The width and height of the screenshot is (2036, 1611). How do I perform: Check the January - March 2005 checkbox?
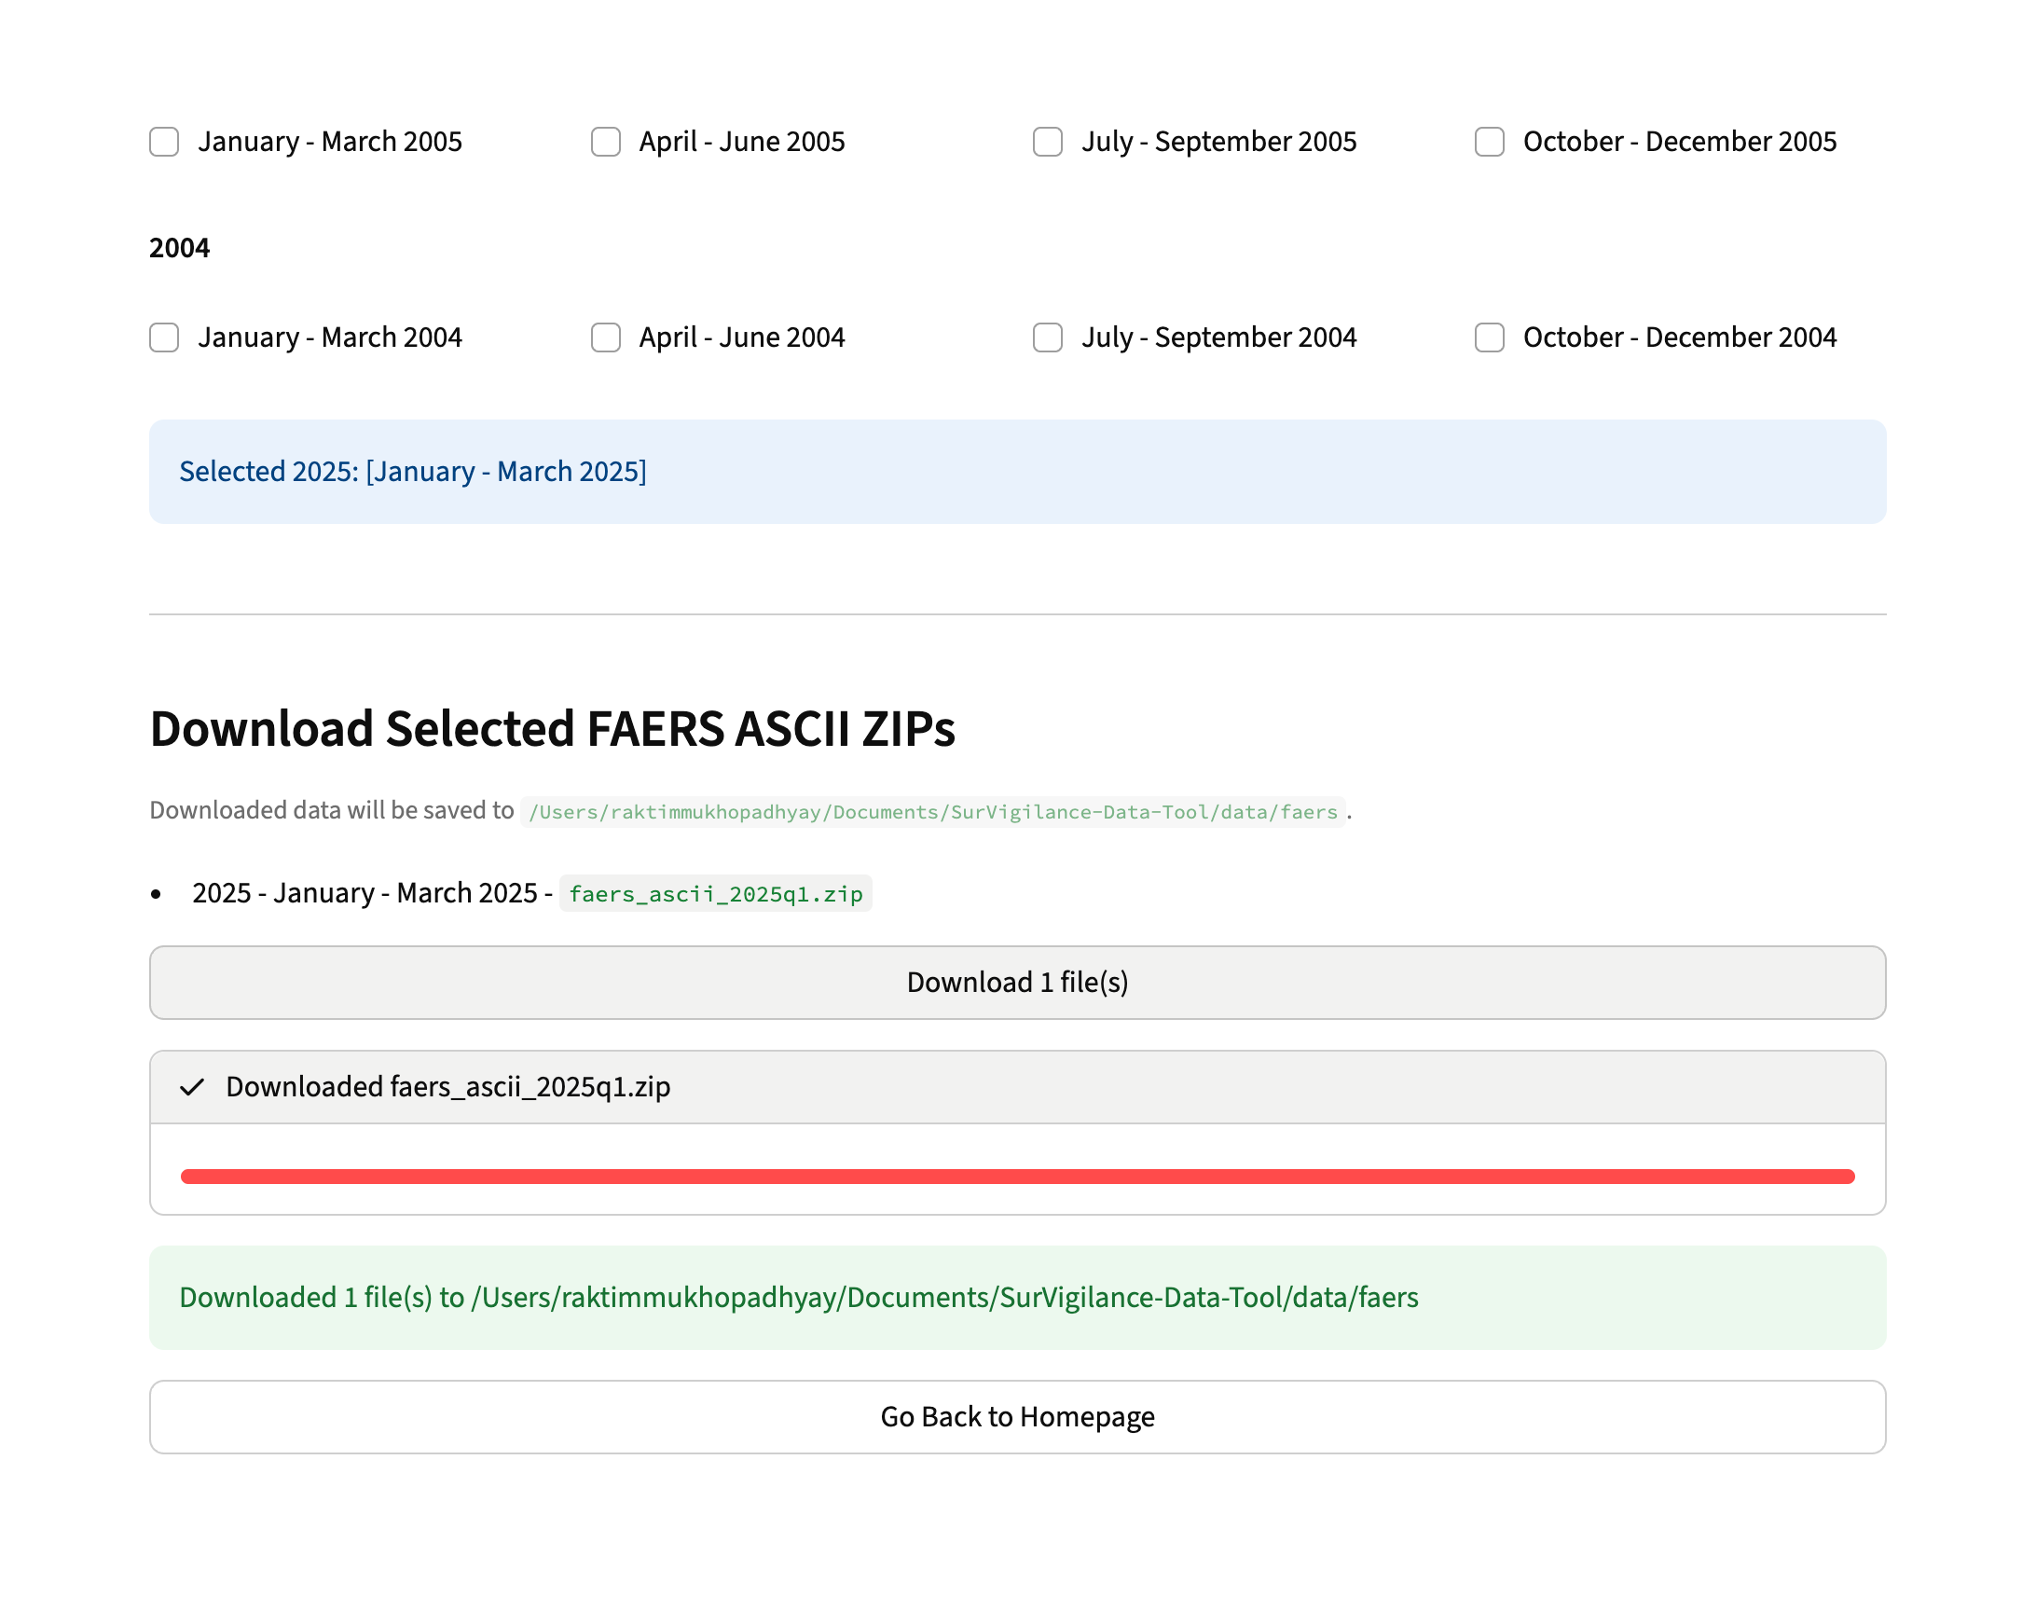coord(164,142)
